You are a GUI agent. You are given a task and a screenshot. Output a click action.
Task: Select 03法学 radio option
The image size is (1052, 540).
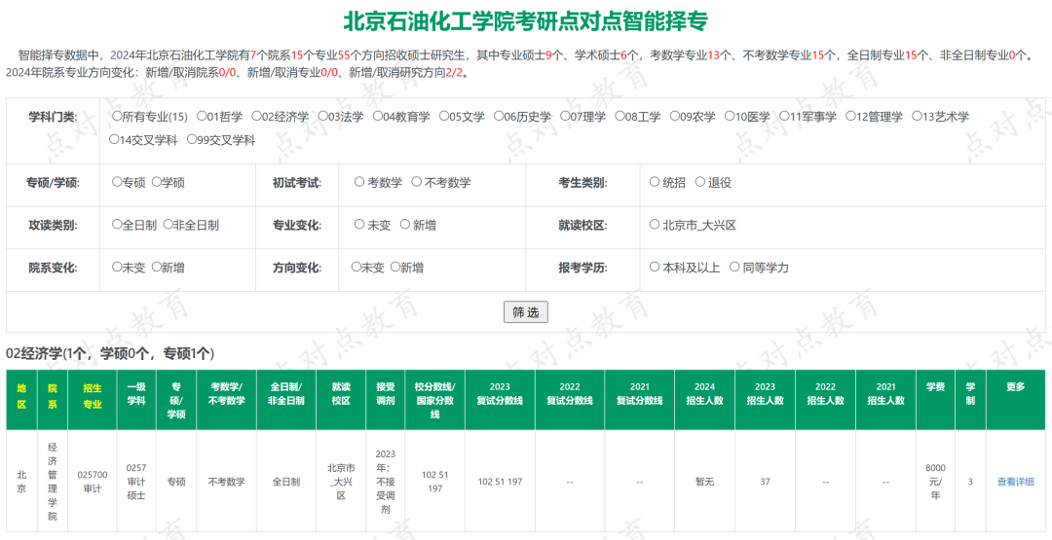[x=323, y=117]
